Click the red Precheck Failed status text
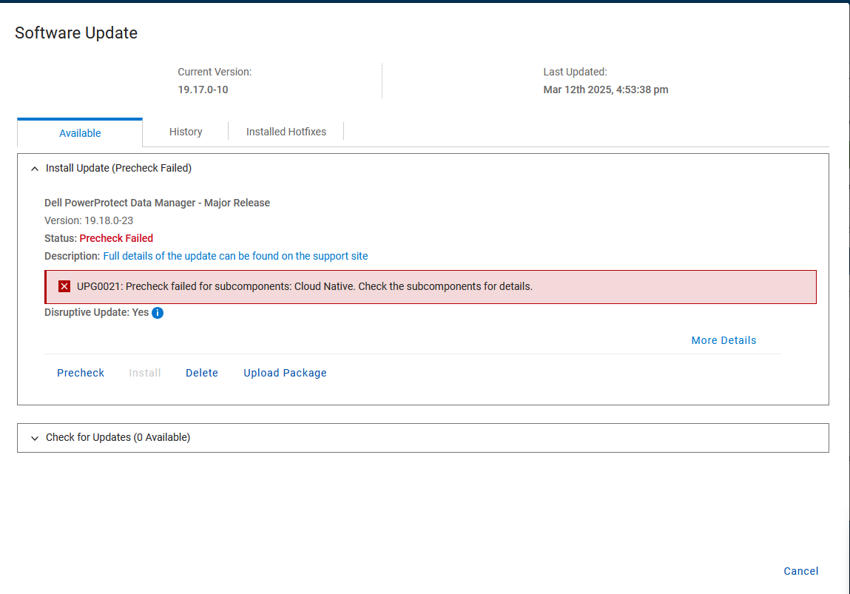Image resolution: width=850 pixels, height=594 pixels. [x=116, y=238]
